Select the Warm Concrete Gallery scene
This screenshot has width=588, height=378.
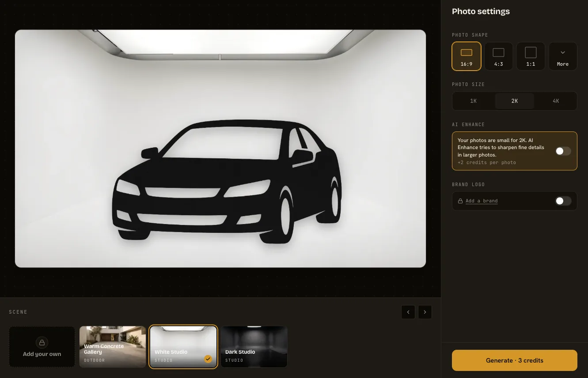pyautogui.click(x=113, y=347)
